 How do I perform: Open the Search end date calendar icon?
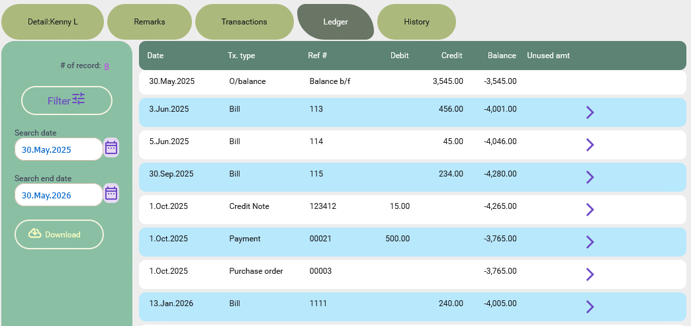111,193
